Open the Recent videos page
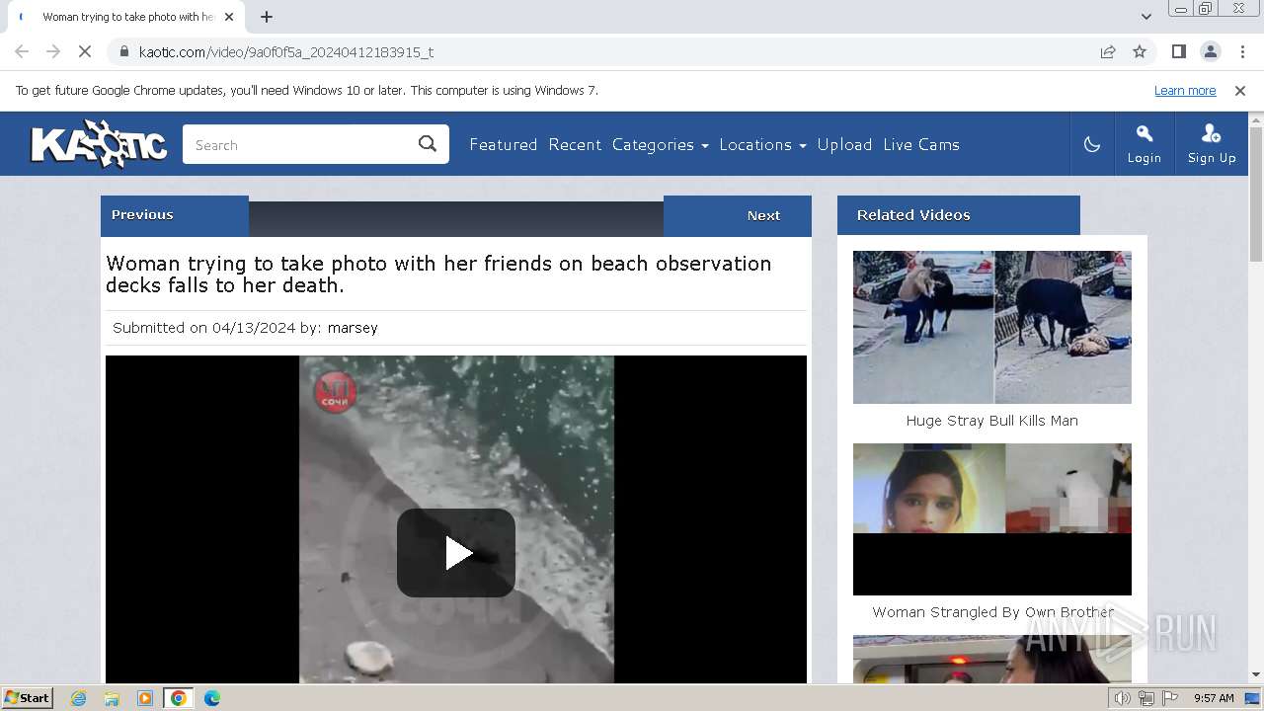This screenshot has width=1264, height=711. pyautogui.click(x=575, y=144)
